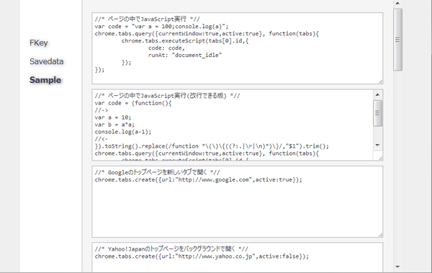Click the line 'var code = "var a = 100;console.log(a)";'
Viewport: 432px width, 273px height.
(x=161, y=27)
